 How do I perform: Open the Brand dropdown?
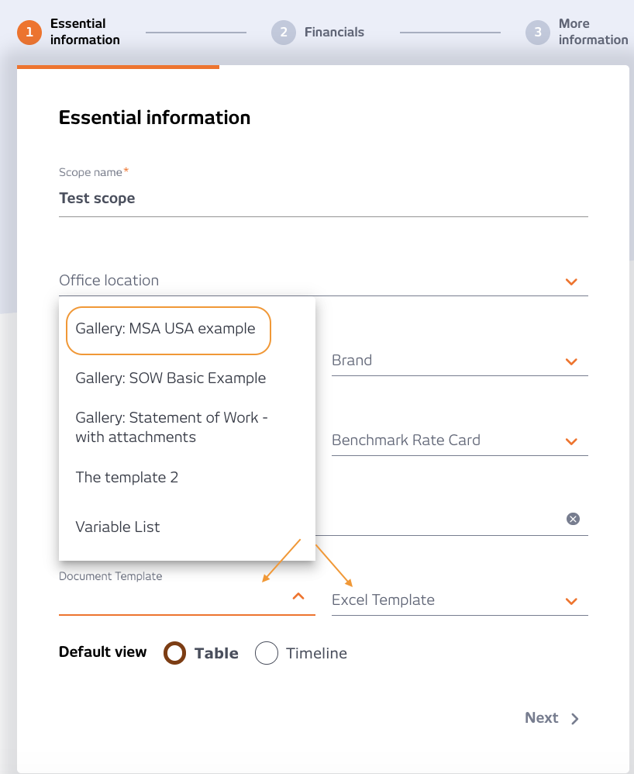pos(571,361)
